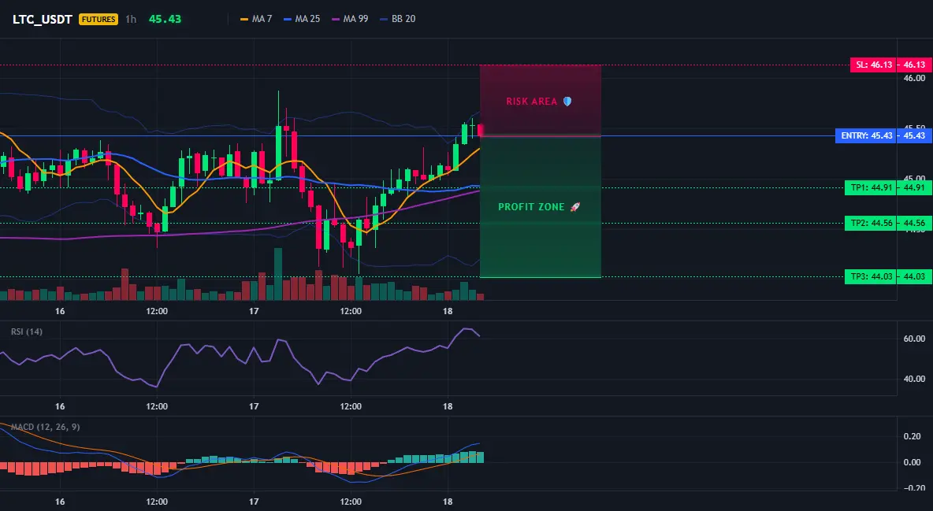Click the 60.00 RSI axis value

[914, 339]
